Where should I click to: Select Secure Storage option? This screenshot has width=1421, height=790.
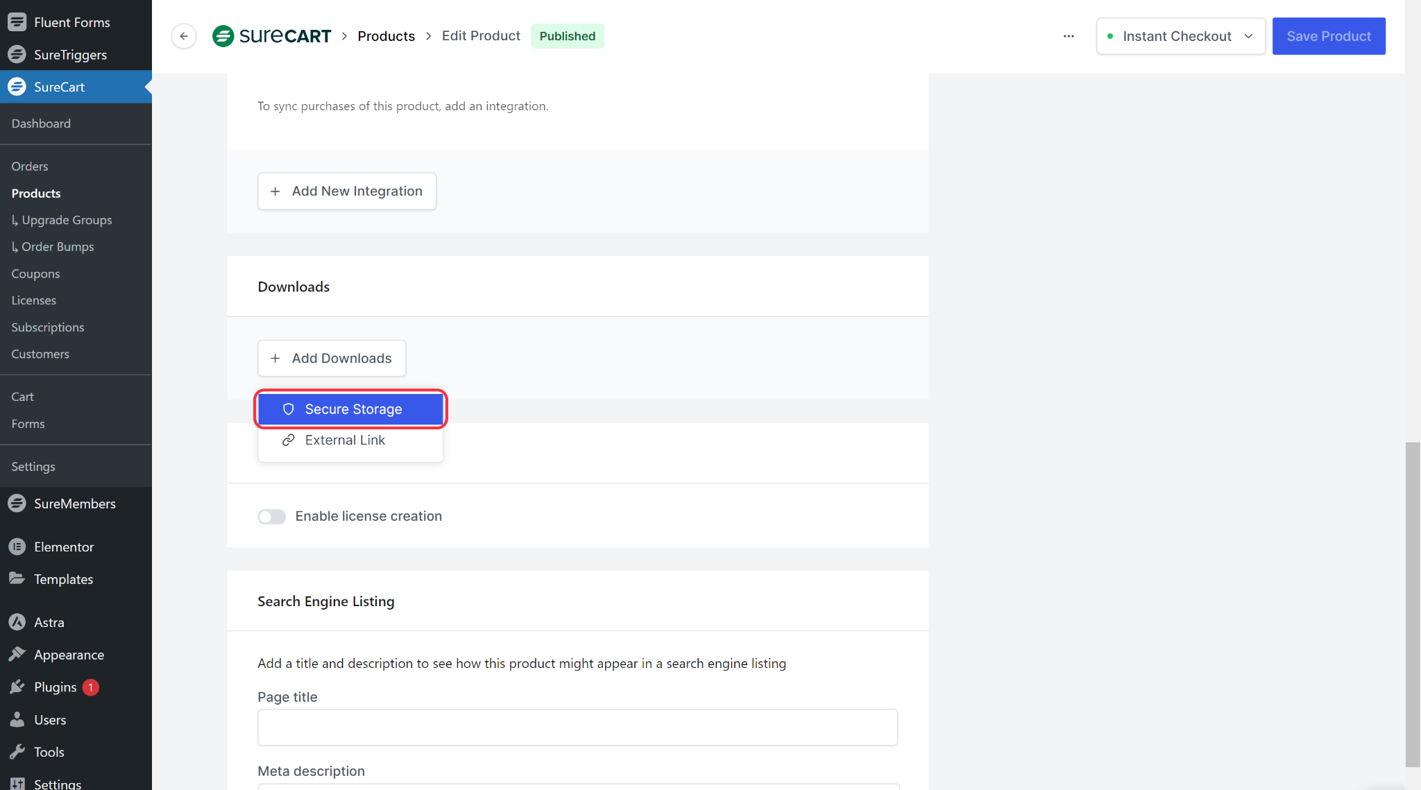[x=350, y=409]
